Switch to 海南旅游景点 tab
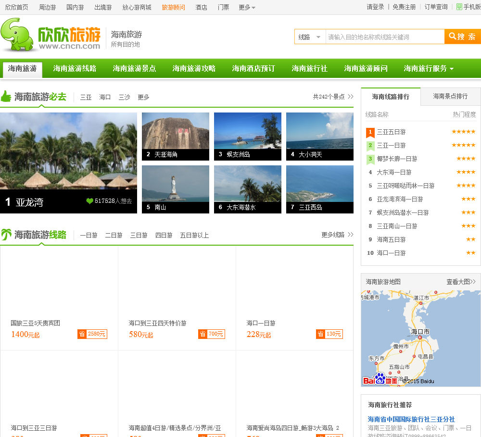The width and height of the screenshot is (481, 437). click(x=134, y=68)
